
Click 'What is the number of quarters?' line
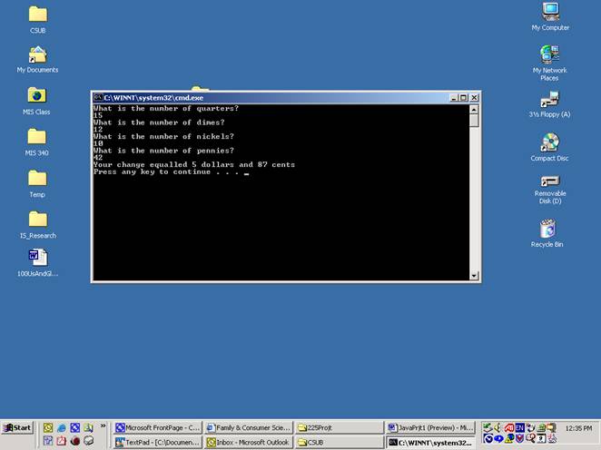[x=166, y=108]
